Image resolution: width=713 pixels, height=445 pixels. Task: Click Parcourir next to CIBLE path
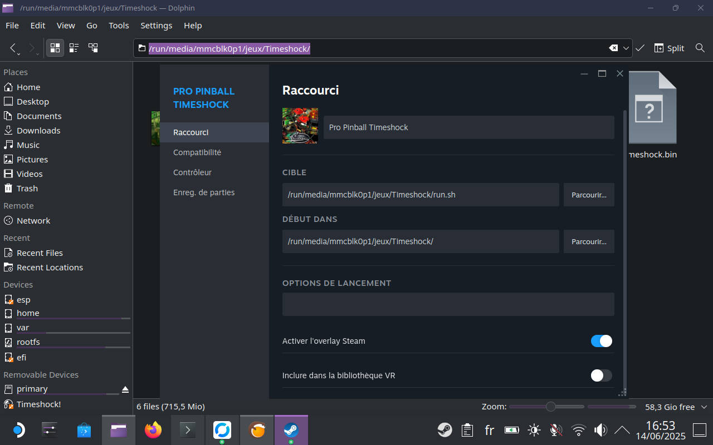tap(589, 195)
